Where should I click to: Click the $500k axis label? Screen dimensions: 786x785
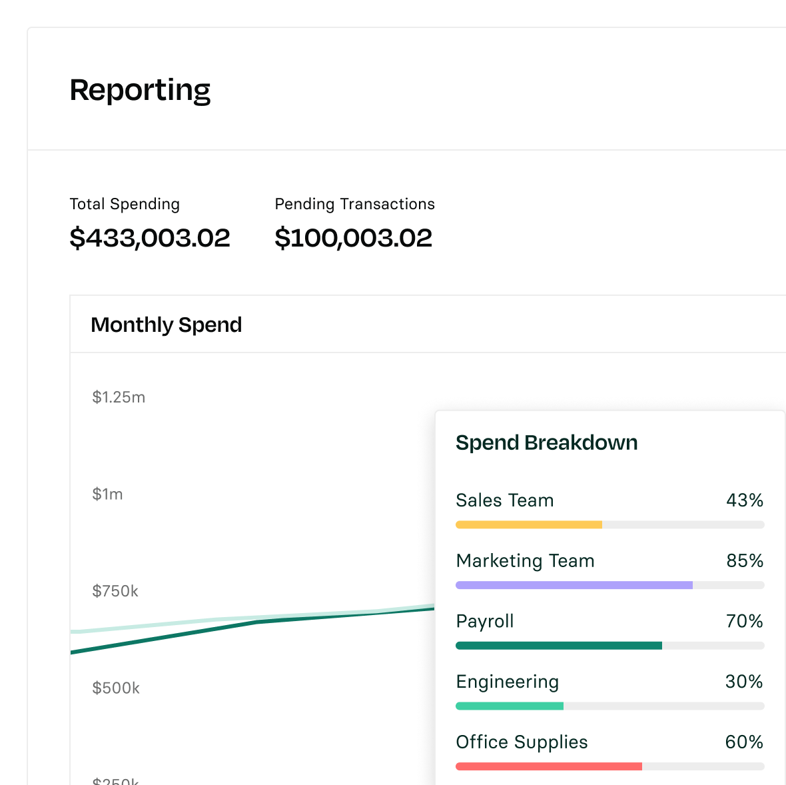(x=116, y=688)
